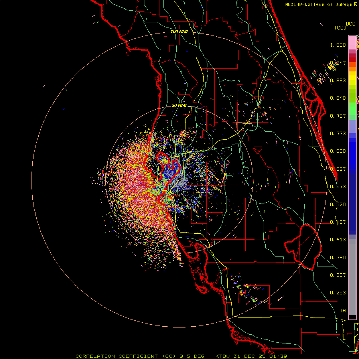This screenshot has height=359, width=359.
Task: Click the KTBW station identifier
Action: 223,356
